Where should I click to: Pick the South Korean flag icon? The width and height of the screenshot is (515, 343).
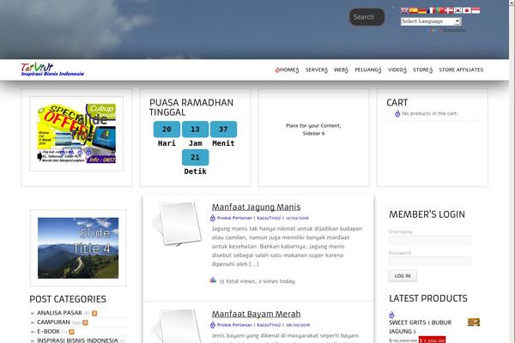[457, 10]
